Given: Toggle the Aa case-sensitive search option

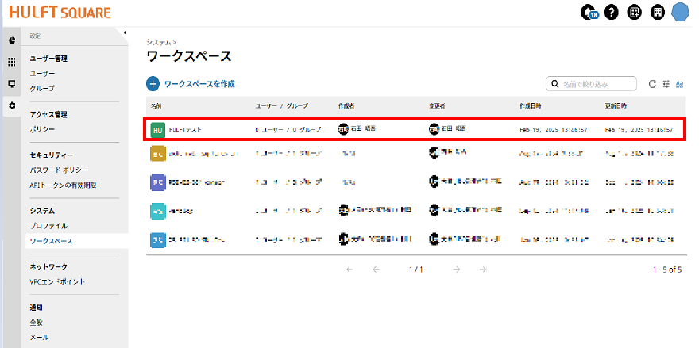Looking at the screenshot, I should [x=679, y=83].
